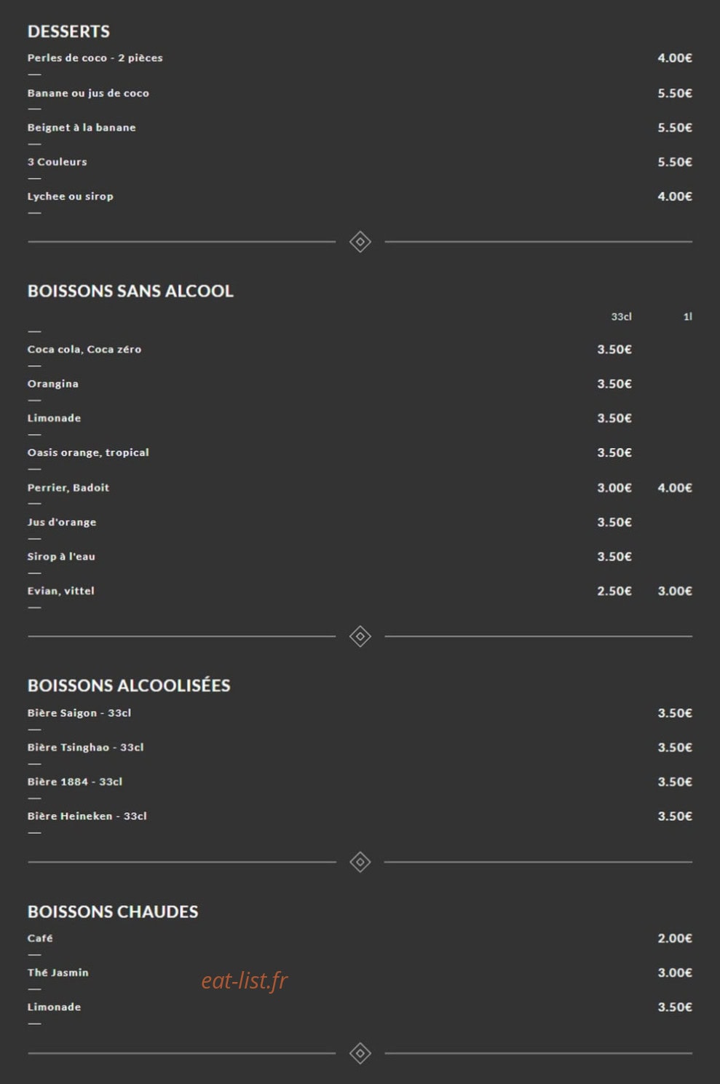720x1084 pixels.
Task: Click the Beignet à la banane item
Action: click(x=82, y=127)
